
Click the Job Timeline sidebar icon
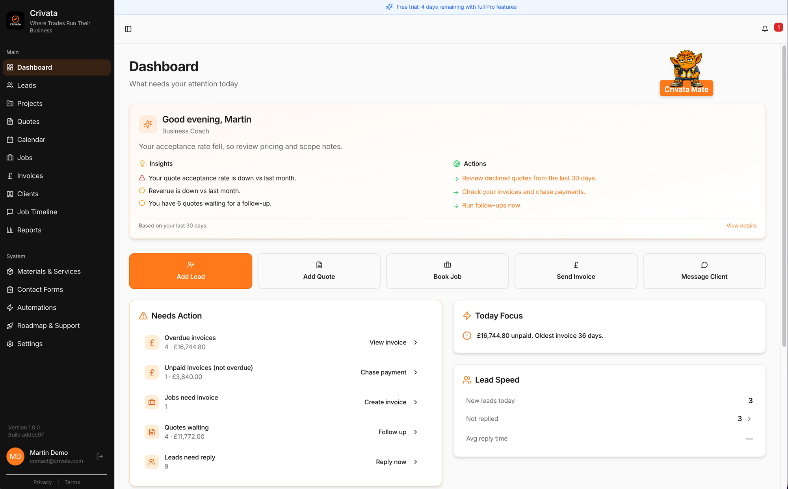click(x=10, y=212)
